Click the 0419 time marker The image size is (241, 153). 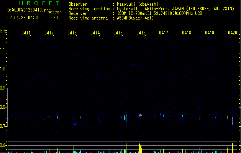coord(210,33)
